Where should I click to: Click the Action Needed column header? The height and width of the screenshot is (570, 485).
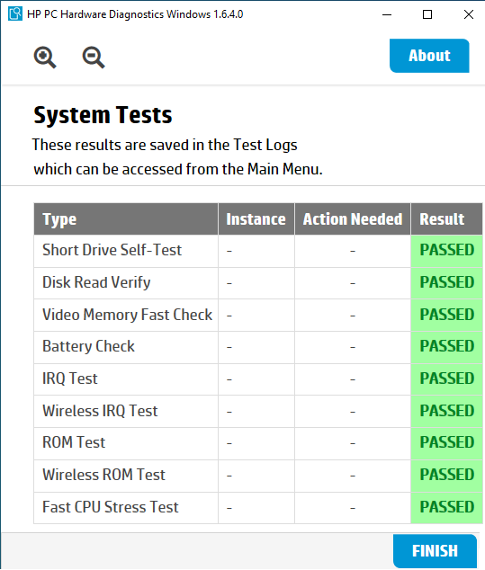[x=353, y=218]
